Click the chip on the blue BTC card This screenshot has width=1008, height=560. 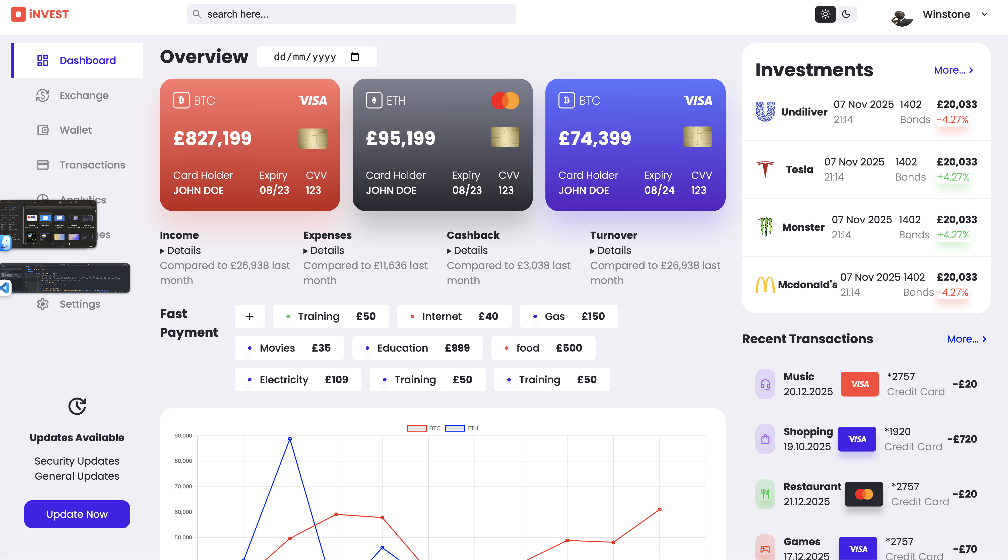(697, 137)
